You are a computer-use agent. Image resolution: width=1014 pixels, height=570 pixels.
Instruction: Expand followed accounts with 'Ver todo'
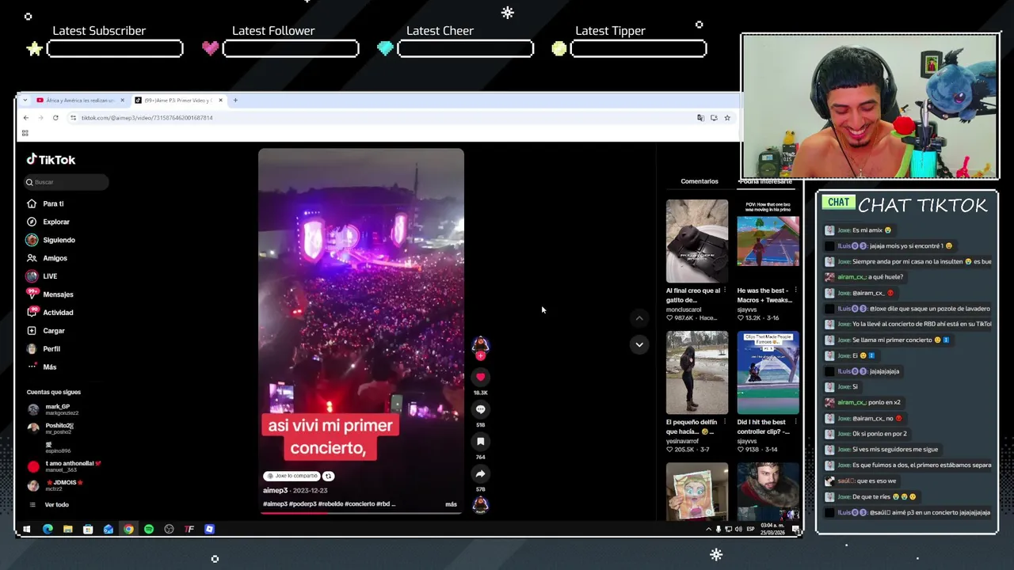(x=56, y=505)
